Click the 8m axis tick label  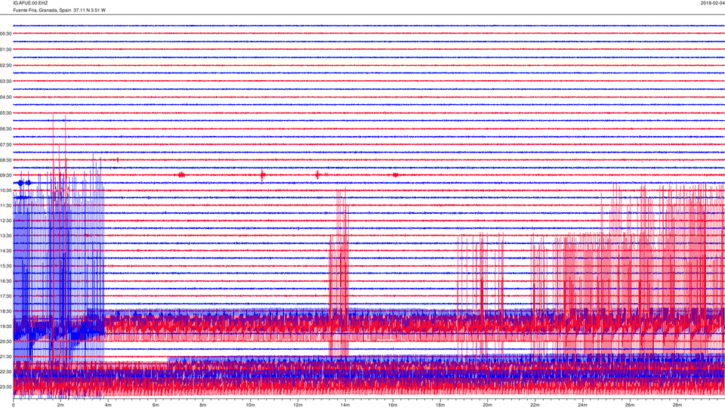point(203,405)
